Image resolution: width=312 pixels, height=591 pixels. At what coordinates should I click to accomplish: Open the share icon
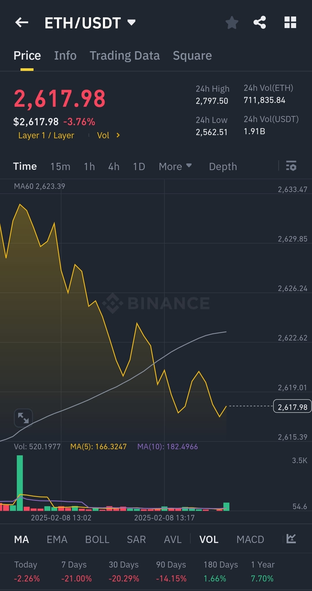[x=260, y=22]
